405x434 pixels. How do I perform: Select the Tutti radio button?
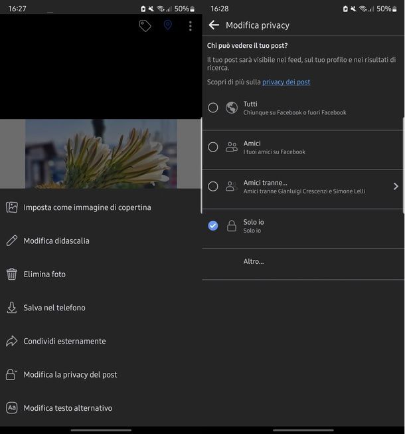pos(213,108)
